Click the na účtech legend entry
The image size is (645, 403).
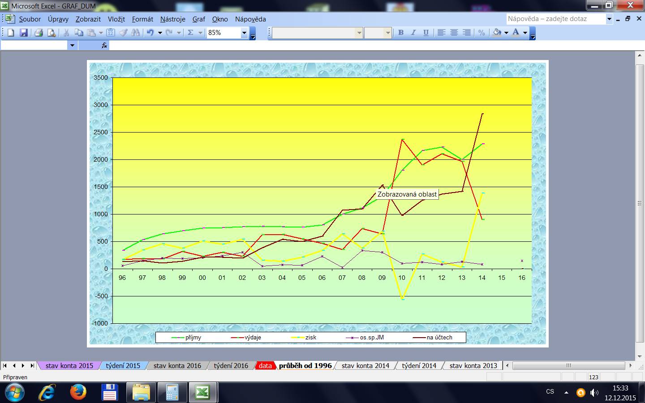tap(433, 337)
